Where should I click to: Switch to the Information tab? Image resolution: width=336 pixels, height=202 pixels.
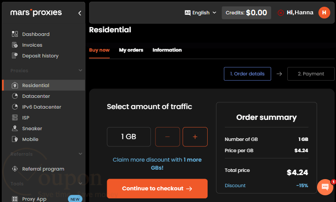(x=167, y=50)
